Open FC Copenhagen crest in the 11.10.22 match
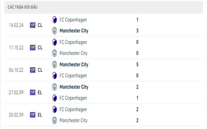This screenshot has height=129, width=207. 55,42
